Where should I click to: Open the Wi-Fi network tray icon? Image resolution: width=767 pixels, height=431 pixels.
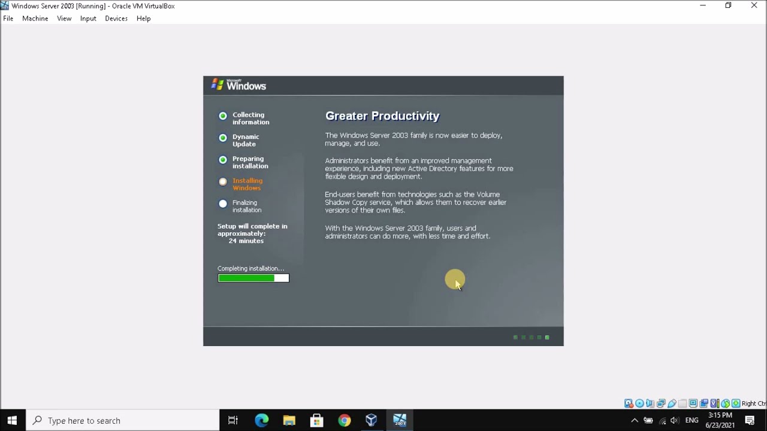663,420
